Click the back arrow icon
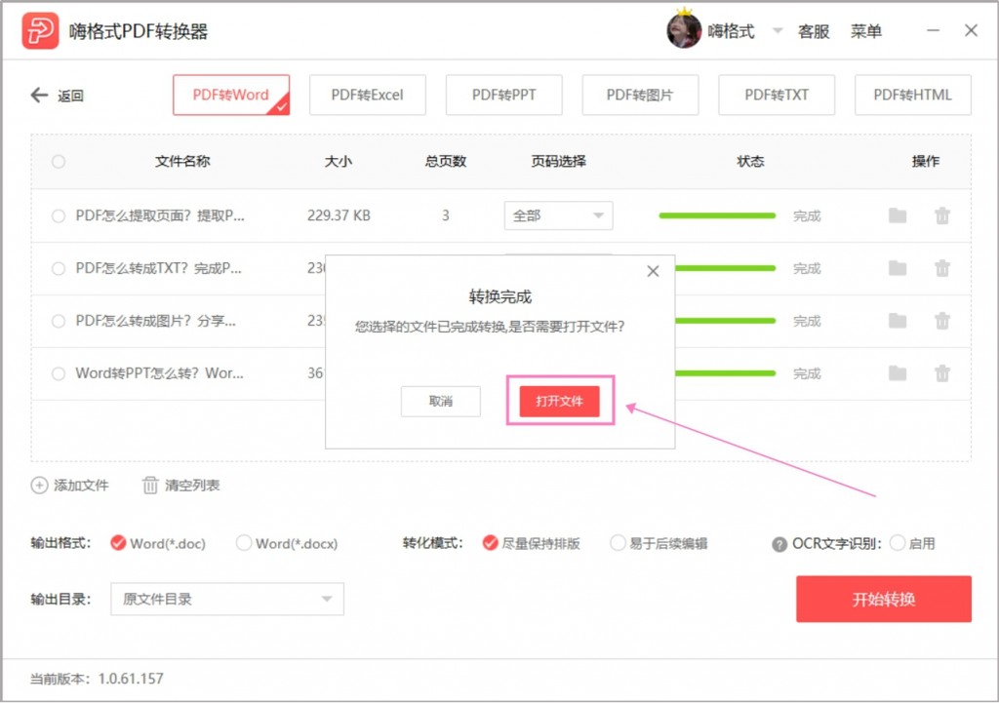The image size is (999, 703). pyautogui.click(x=39, y=96)
